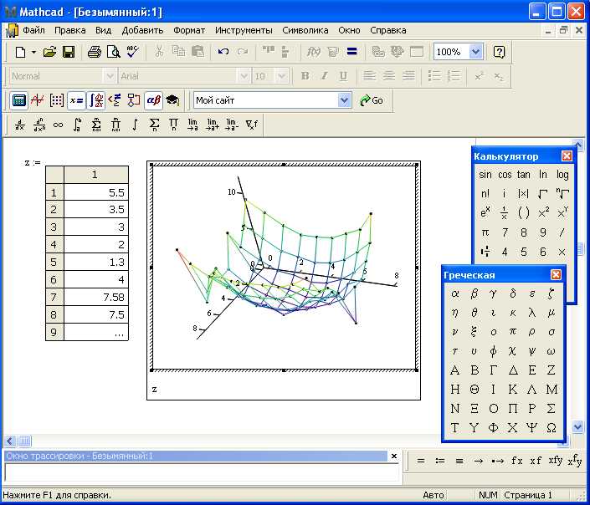The height and width of the screenshot is (505, 590).
Task: Insert Greek letter Ω from Греческая palette
Action: (552, 428)
